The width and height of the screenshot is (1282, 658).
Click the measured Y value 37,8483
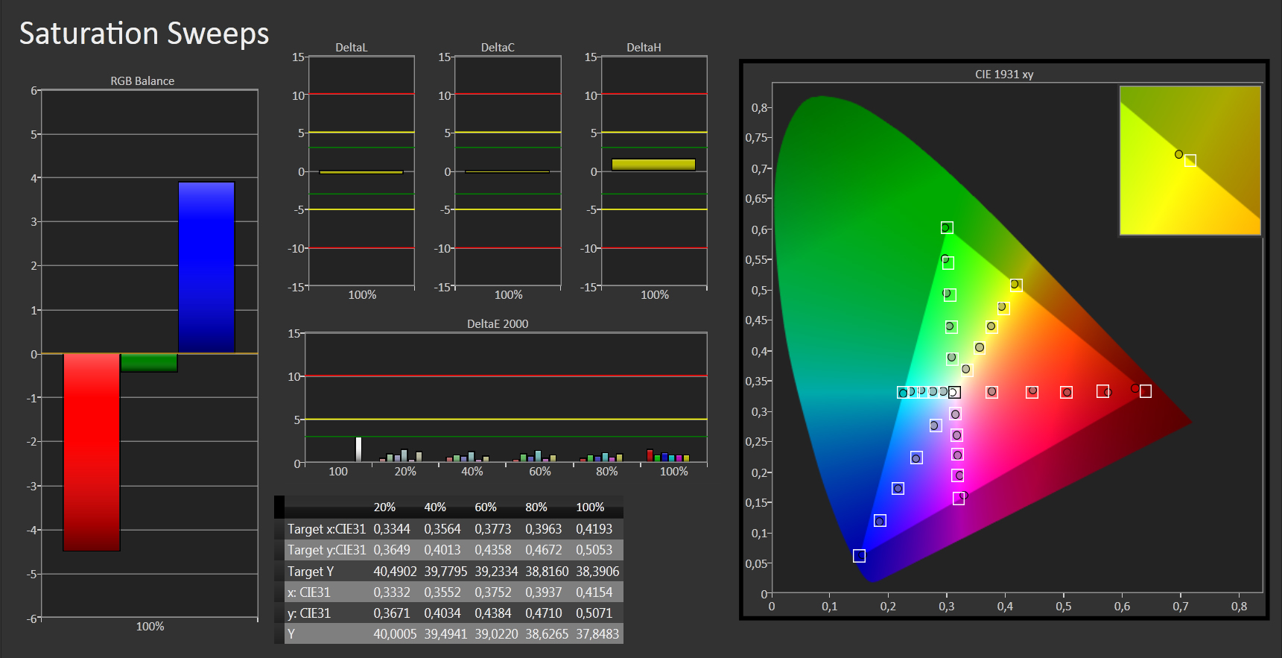tap(597, 634)
